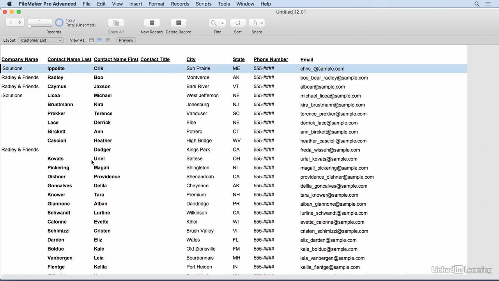
Task: Open the Scripts menu
Action: tap(203, 4)
